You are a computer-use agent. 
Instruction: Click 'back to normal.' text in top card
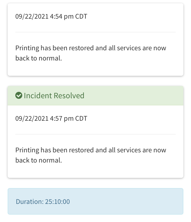click(x=38, y=58)
